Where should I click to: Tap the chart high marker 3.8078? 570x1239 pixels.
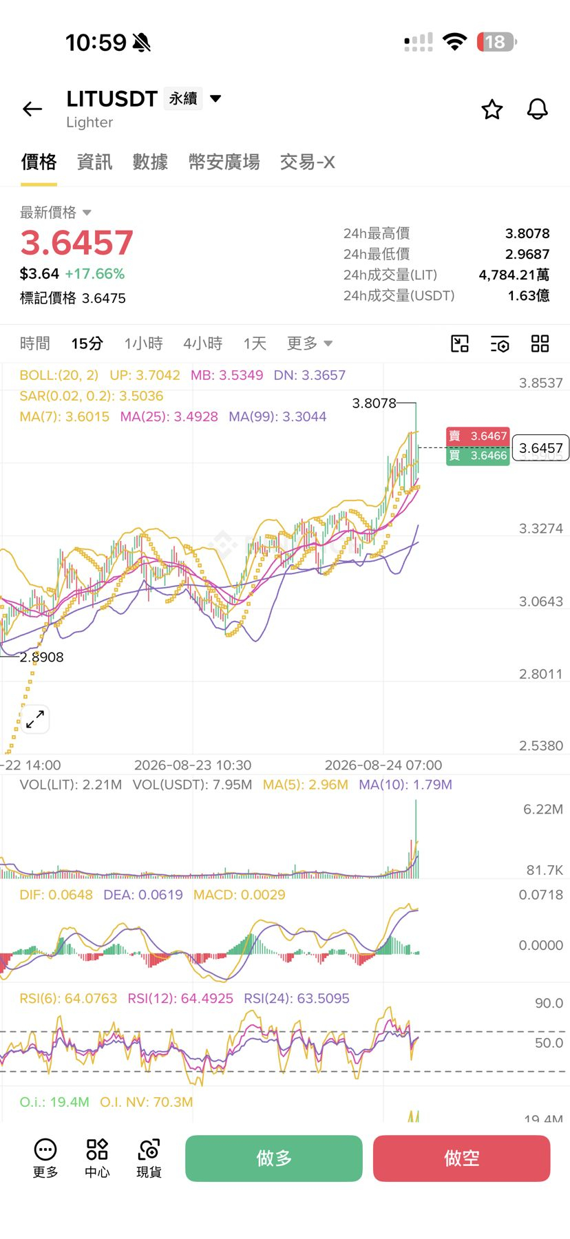click(x=374, y=403)
